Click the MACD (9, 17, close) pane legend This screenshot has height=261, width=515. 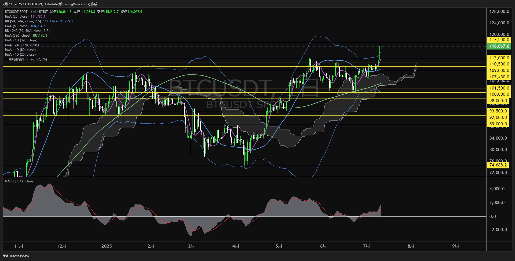coord(20,181)
